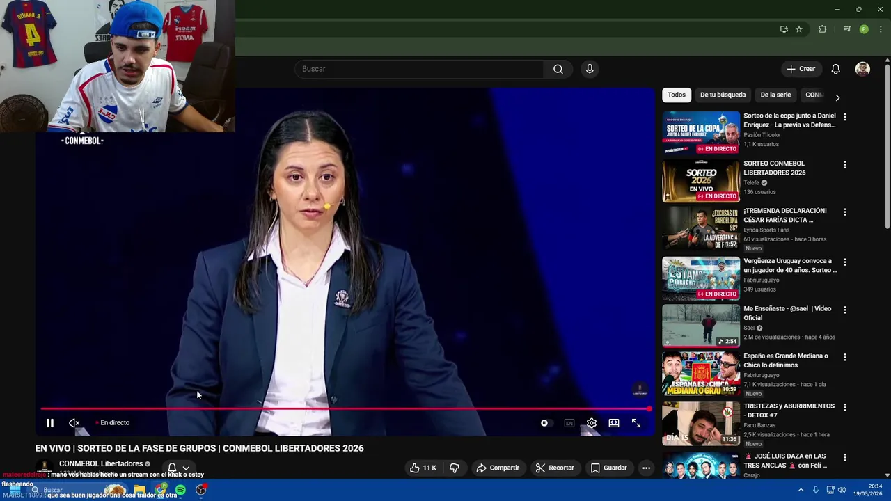Save the video with Guardar button
This screenshot has height=501, width=891.
609,468
